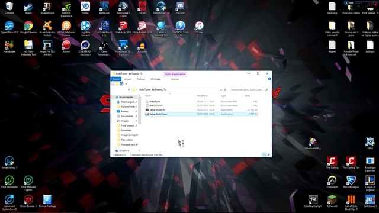Sort files by the Taille column
The image size is (379, 213).
(247, 96)
